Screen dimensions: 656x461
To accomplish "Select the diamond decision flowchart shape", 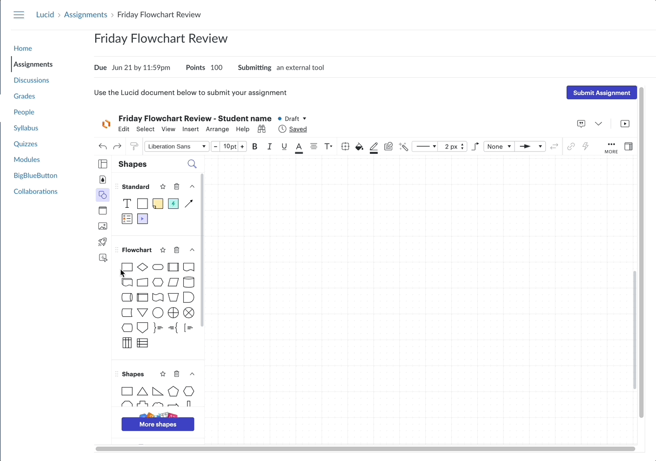I will (142, 267).
